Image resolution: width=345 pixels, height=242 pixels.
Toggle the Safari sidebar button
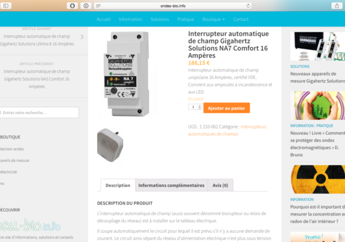pos(6,6)
